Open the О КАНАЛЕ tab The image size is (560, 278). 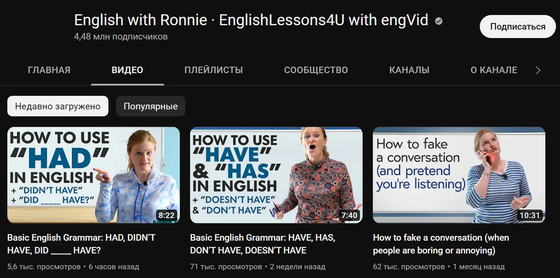coord(494,70)
